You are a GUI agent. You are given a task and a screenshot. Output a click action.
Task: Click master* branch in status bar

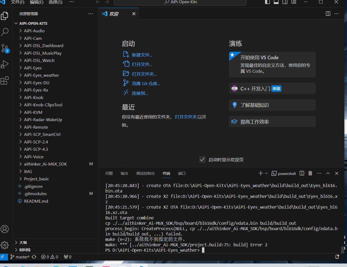20,257
